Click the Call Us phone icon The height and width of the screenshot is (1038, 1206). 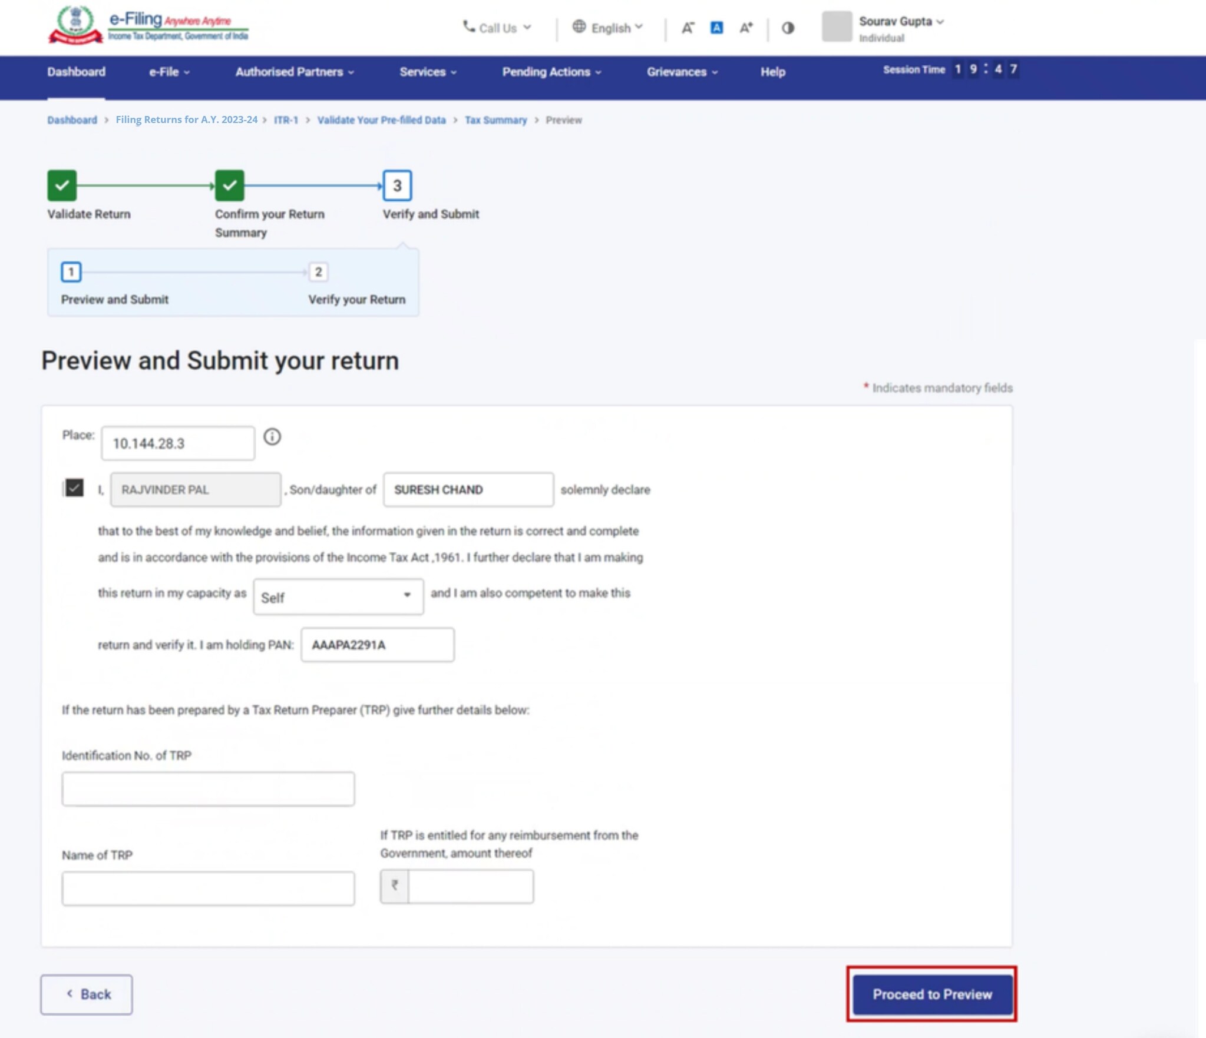[469, 26]
